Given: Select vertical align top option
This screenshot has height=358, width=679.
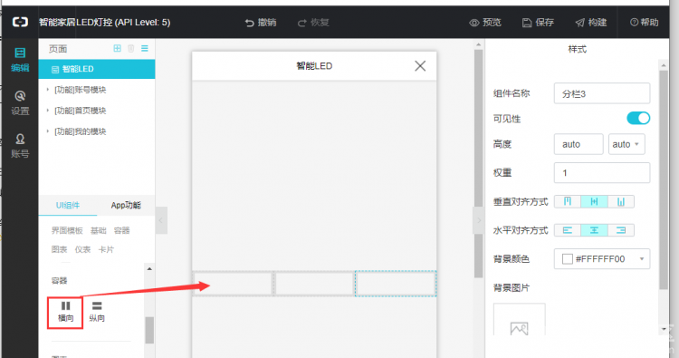Looking at the screenshot, I should pos(568,201).
